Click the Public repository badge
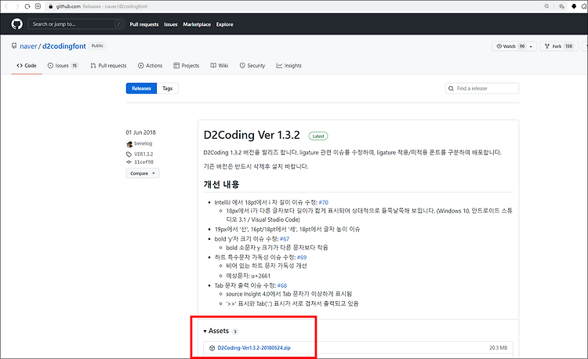588x359 pixels. click(x=97, y=45)
